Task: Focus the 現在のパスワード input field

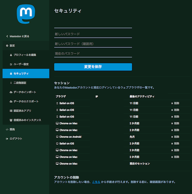Action: click(x=93, y=54)
